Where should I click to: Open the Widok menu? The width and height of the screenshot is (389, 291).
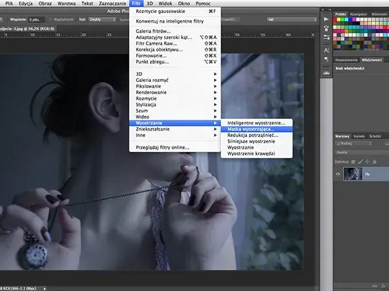tap(165, 3)
